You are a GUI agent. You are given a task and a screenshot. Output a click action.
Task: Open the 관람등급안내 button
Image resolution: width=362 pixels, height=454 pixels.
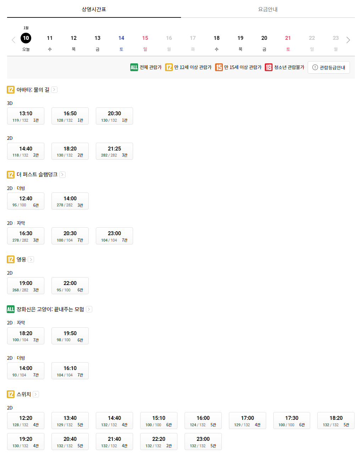(x=329, y=67)
